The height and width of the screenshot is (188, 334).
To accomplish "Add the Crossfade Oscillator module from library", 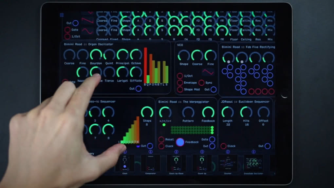I will [254, 163].
